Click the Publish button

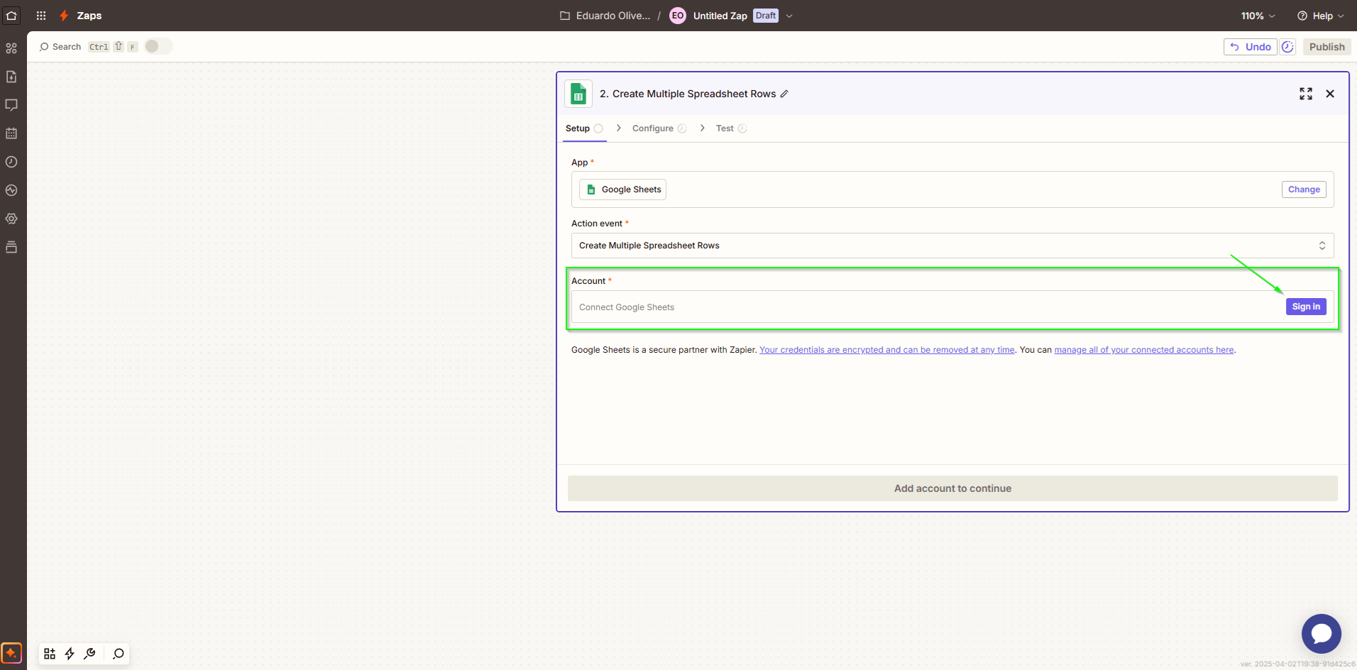pyautogui.click(x=1326, y=47)
